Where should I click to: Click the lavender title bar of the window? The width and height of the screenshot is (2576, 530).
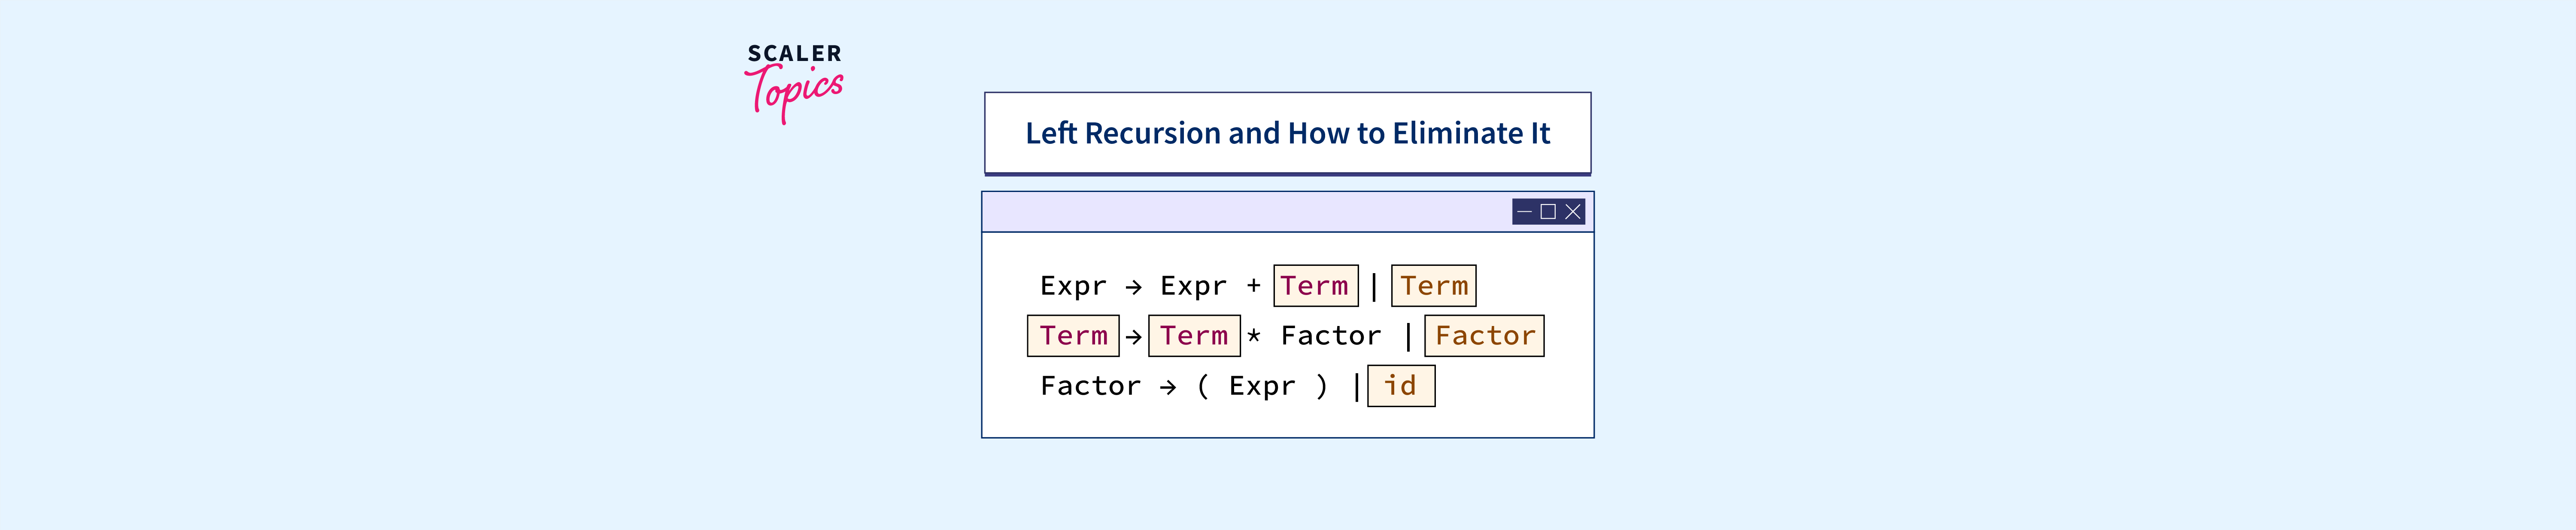(x=1240, y=212)
